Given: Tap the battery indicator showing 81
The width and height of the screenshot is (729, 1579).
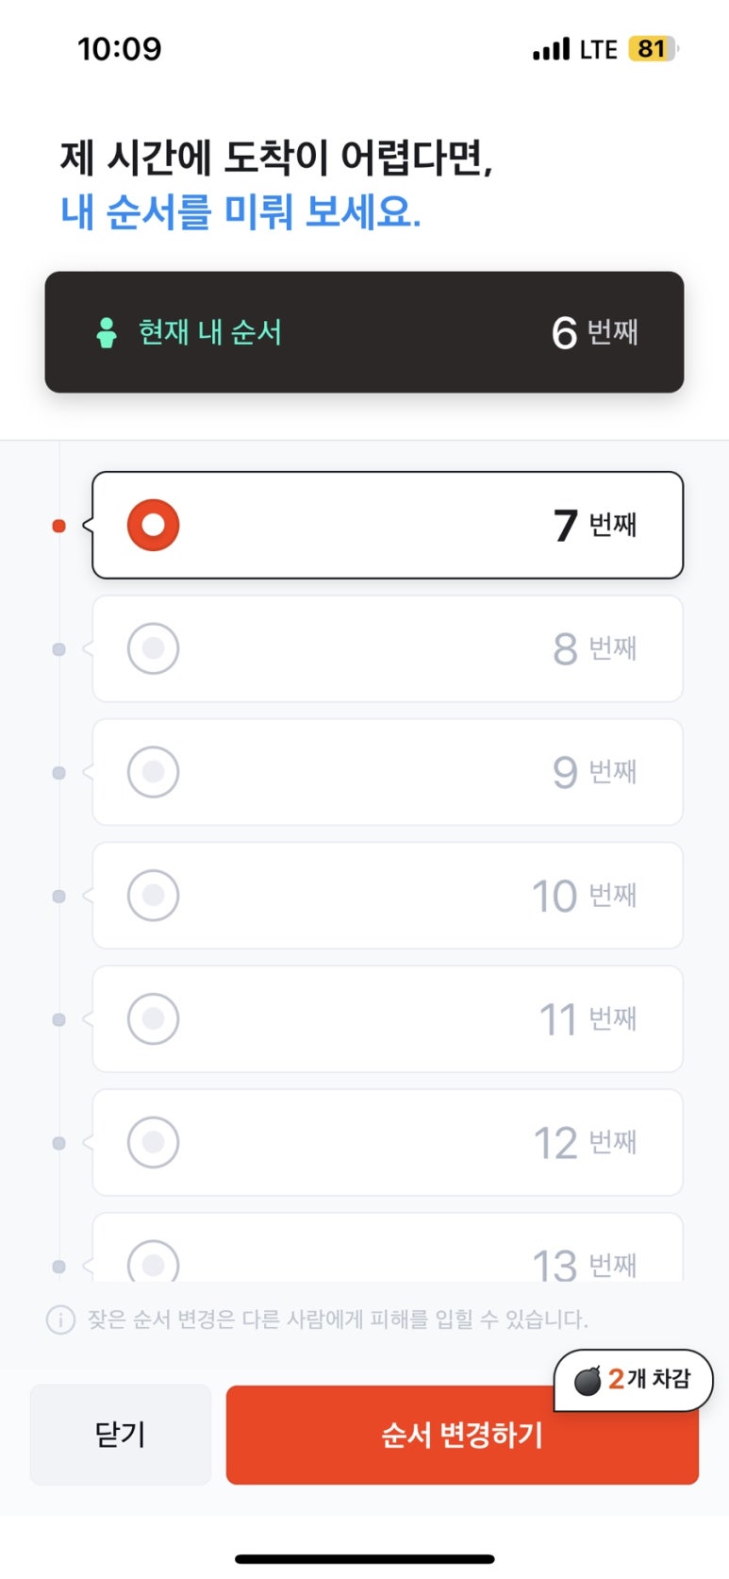Looking at the screenshot, I should click(654, 49).
